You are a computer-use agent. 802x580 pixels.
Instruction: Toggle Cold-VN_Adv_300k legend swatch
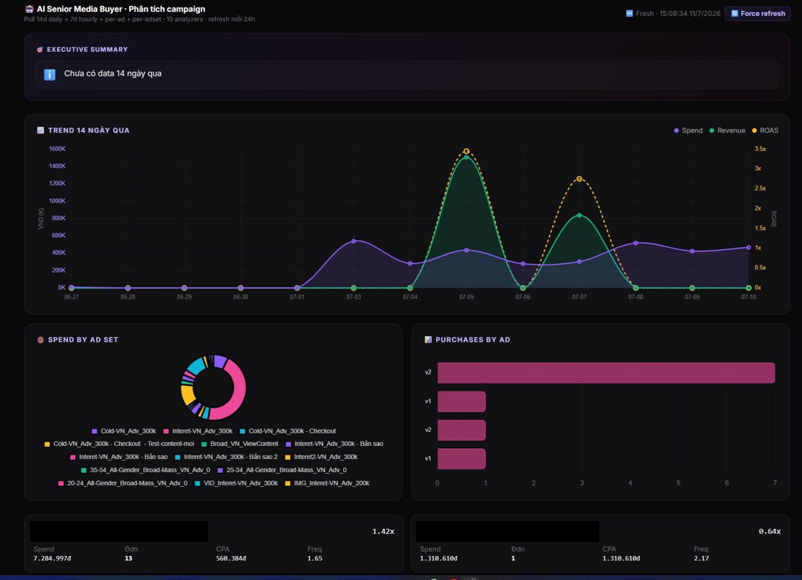pos(94,431)
